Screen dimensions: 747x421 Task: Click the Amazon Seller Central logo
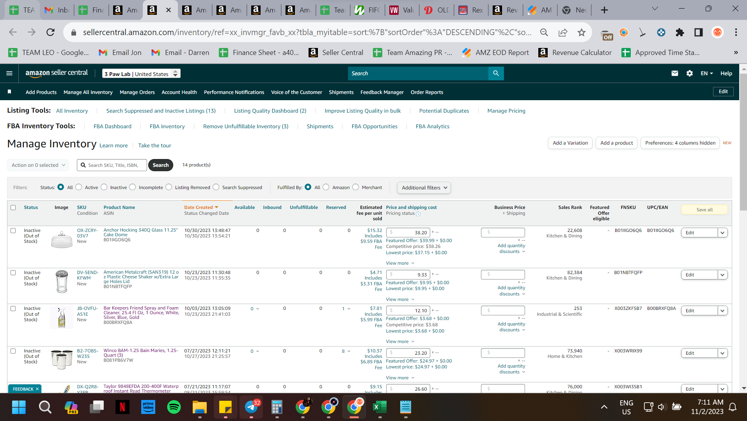57,73
